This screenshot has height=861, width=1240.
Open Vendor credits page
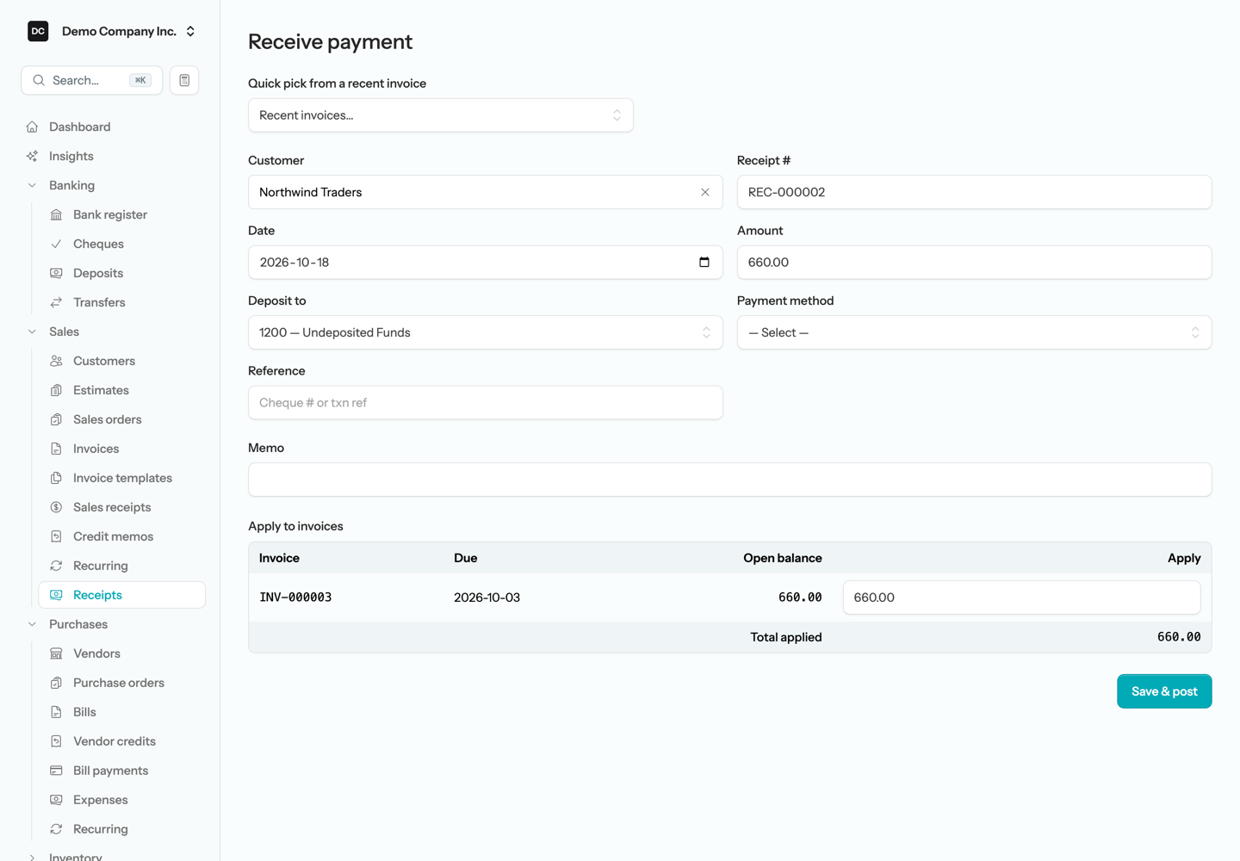(122, 741)
